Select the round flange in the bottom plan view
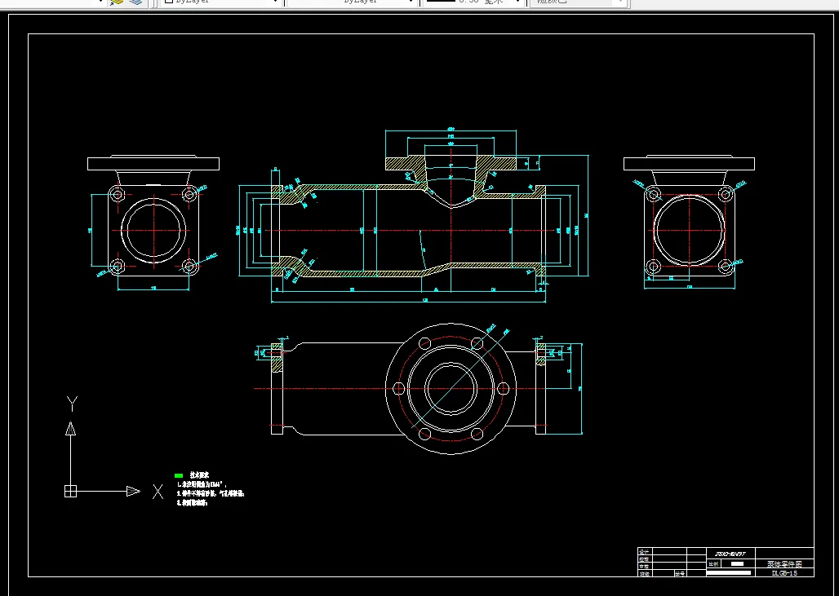The width and height of the screenshot is (839, 596). [451, 389]
